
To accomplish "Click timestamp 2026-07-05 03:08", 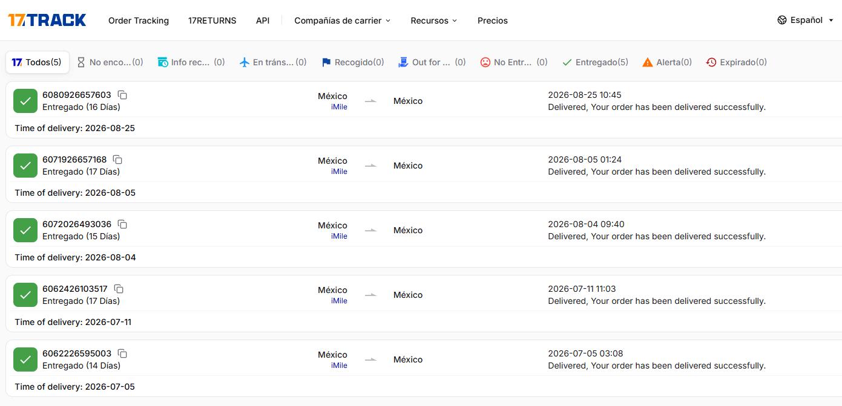I will point(585,353).
